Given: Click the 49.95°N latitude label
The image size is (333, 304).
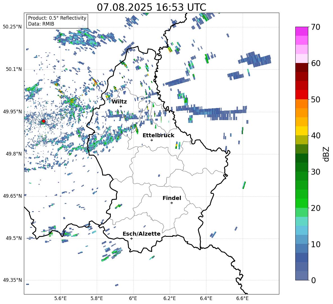Looking at the screenshot, I should click(x=12, y=111).
